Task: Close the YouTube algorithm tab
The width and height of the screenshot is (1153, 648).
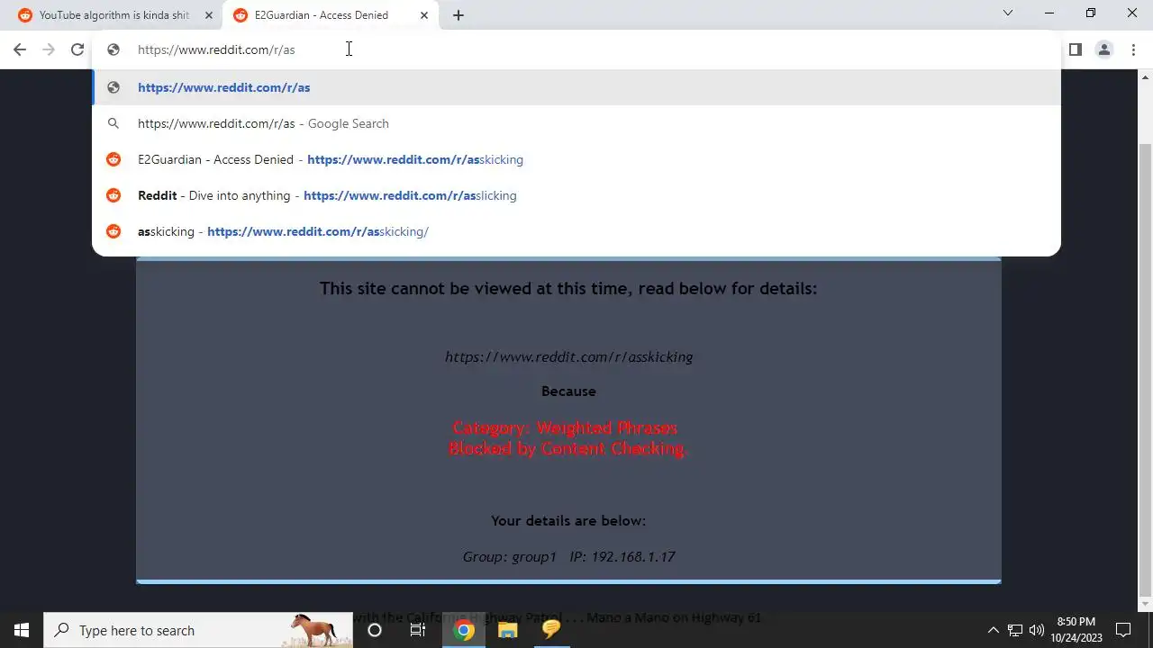Action: (208, 15)
